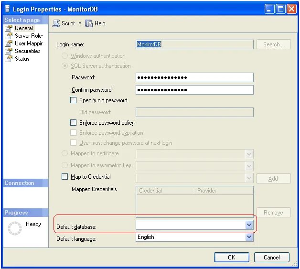Click the Progress section header
The image size is (300, 269).
[26, 213]
